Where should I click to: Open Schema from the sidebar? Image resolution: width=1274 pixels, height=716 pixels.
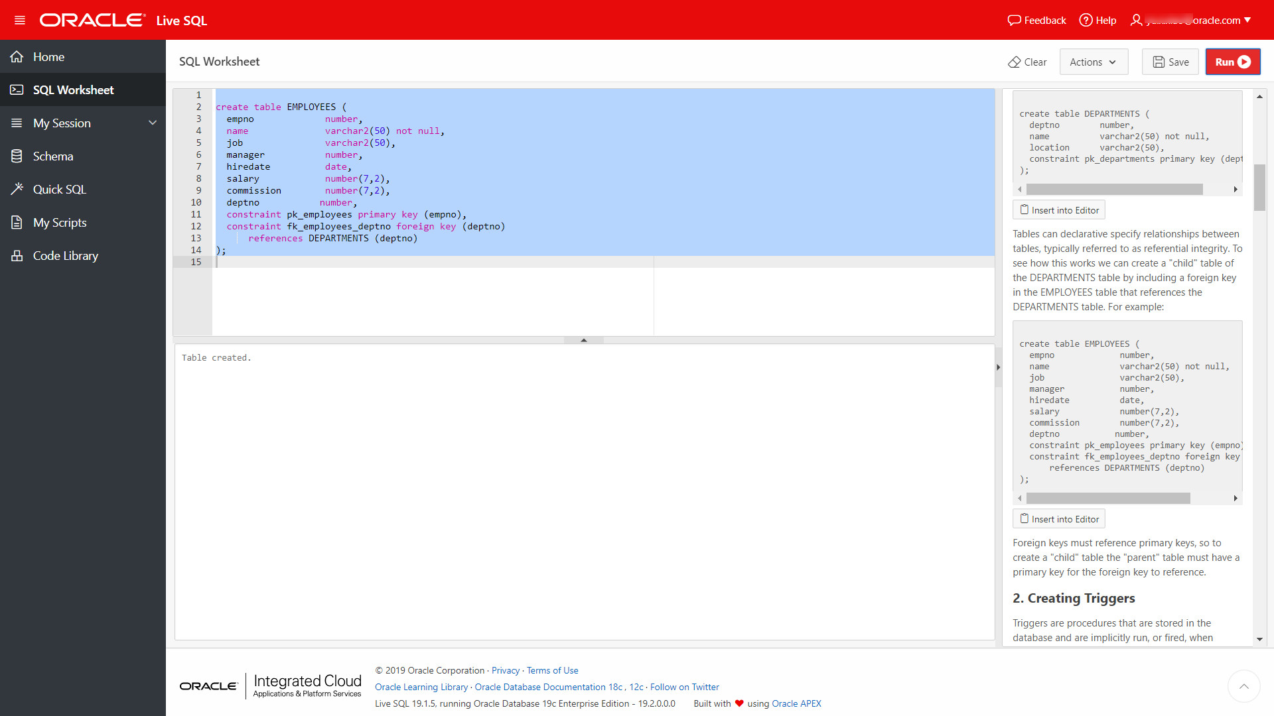tap(53, 156)
